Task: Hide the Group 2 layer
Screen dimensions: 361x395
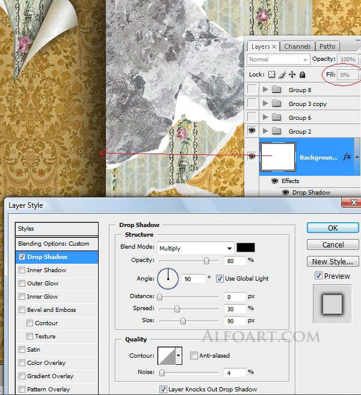Action: click(252, 131)
